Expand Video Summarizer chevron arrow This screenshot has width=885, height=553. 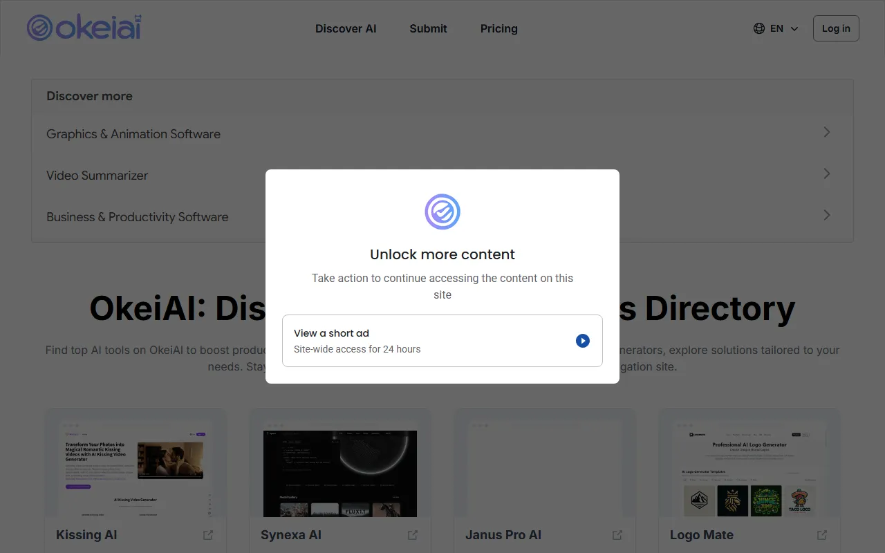click(x=826, y=174)
